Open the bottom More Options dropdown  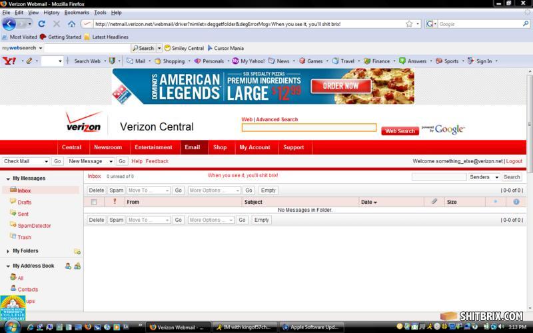pyautogui.click(x=211, y=220)
